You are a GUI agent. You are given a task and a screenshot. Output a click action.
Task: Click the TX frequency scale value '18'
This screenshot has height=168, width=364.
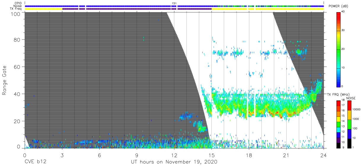344,101
